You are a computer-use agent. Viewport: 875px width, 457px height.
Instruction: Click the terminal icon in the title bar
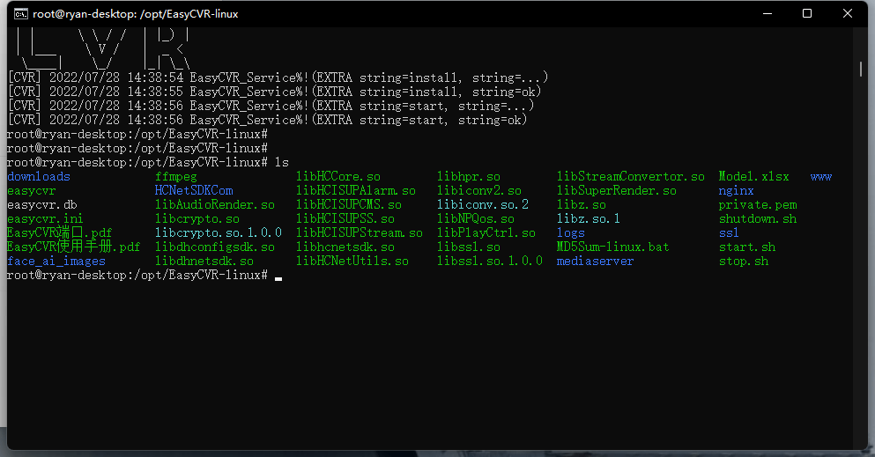(x=21, y=14)
